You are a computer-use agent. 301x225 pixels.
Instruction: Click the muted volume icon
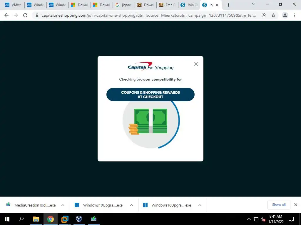click(263, 219)
